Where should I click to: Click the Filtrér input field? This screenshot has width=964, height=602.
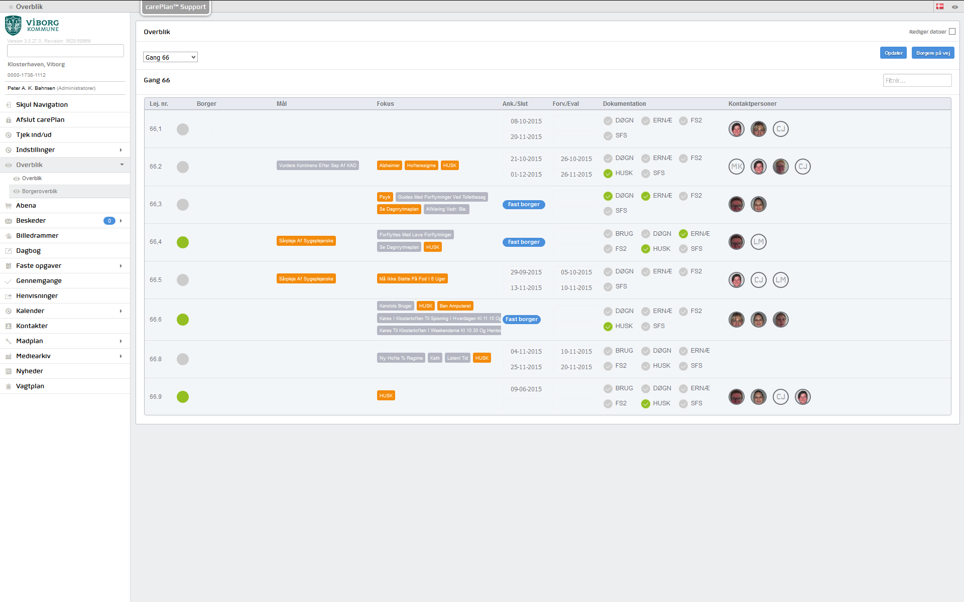click(x=917, y=80)
